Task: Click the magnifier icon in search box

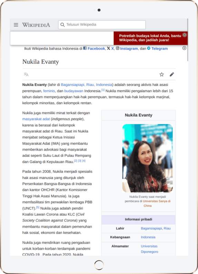Action: 62,24
